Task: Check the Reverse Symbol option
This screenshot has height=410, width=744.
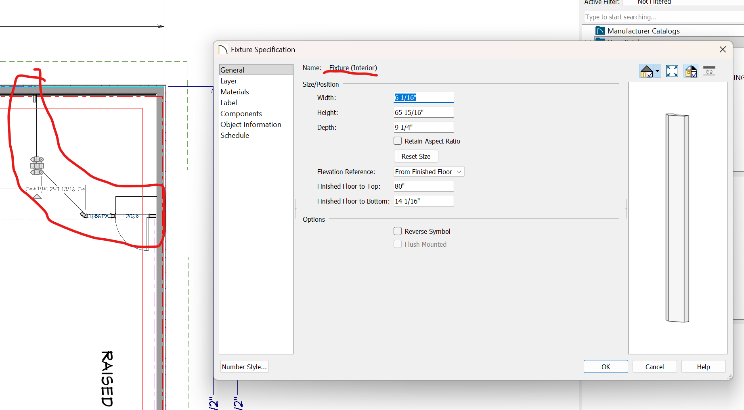Action: (x=398, y=231)
